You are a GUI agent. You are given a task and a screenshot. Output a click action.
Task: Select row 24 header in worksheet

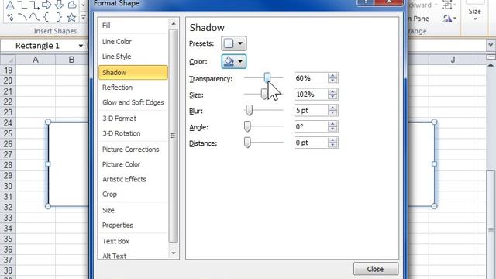pyautogui.click(x=8, y=122)
